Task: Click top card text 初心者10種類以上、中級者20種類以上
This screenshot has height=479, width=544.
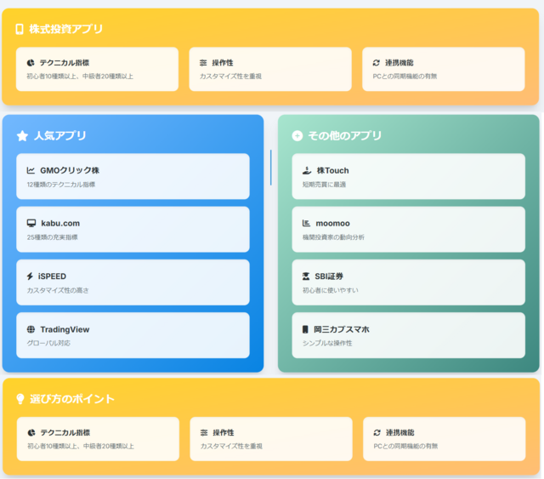Action: (80, 77)
